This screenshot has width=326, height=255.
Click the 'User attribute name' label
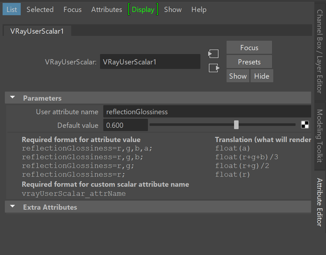tap(67, 112)
